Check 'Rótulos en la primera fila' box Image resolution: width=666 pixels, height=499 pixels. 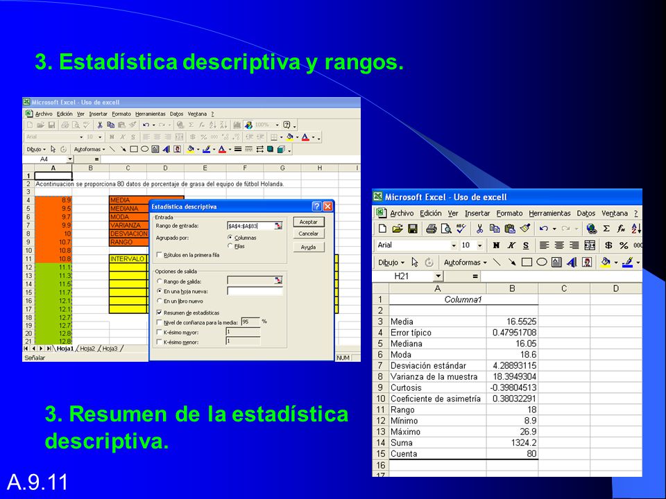[160, 255]
